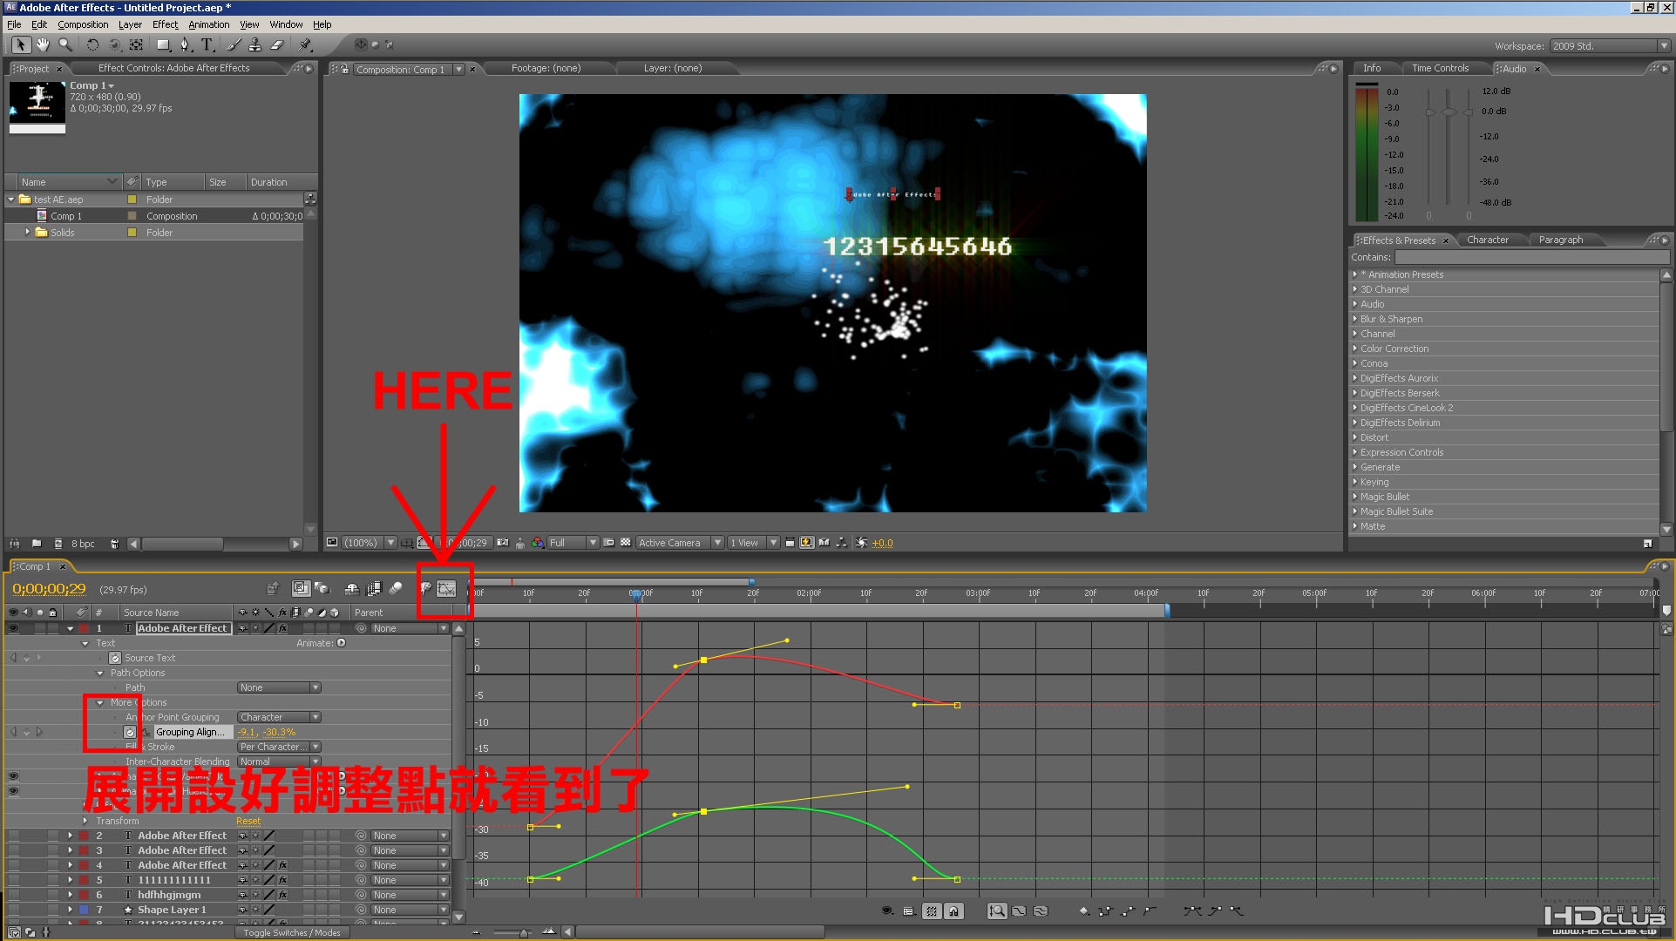Click the Reset link for Transform
1676x941 pixels.
[248, 821]
